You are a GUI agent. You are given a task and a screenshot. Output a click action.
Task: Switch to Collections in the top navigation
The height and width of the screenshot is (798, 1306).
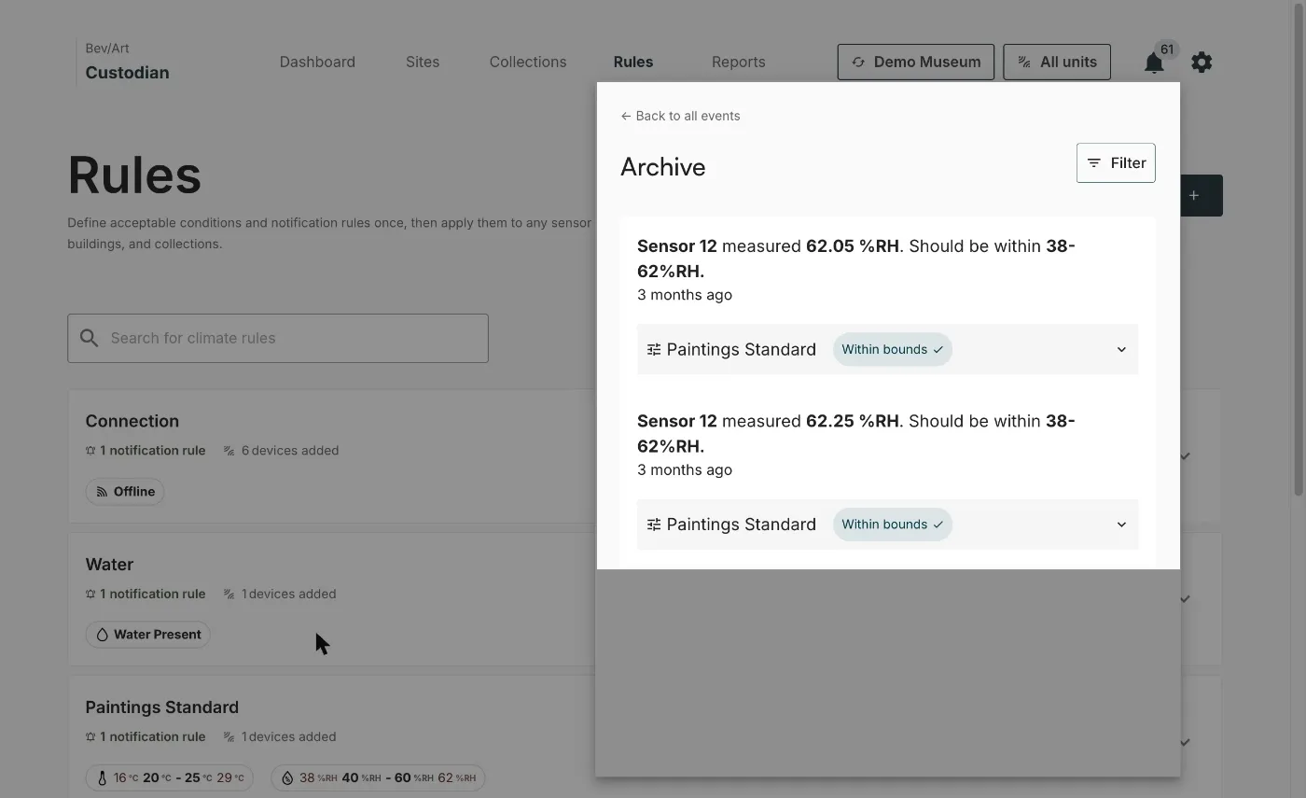(x=528, y=62)
